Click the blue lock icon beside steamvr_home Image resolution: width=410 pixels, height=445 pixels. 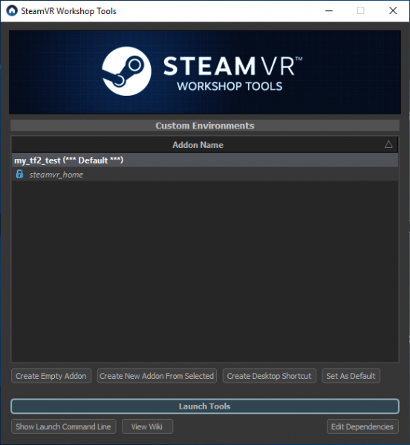[19, 174]
